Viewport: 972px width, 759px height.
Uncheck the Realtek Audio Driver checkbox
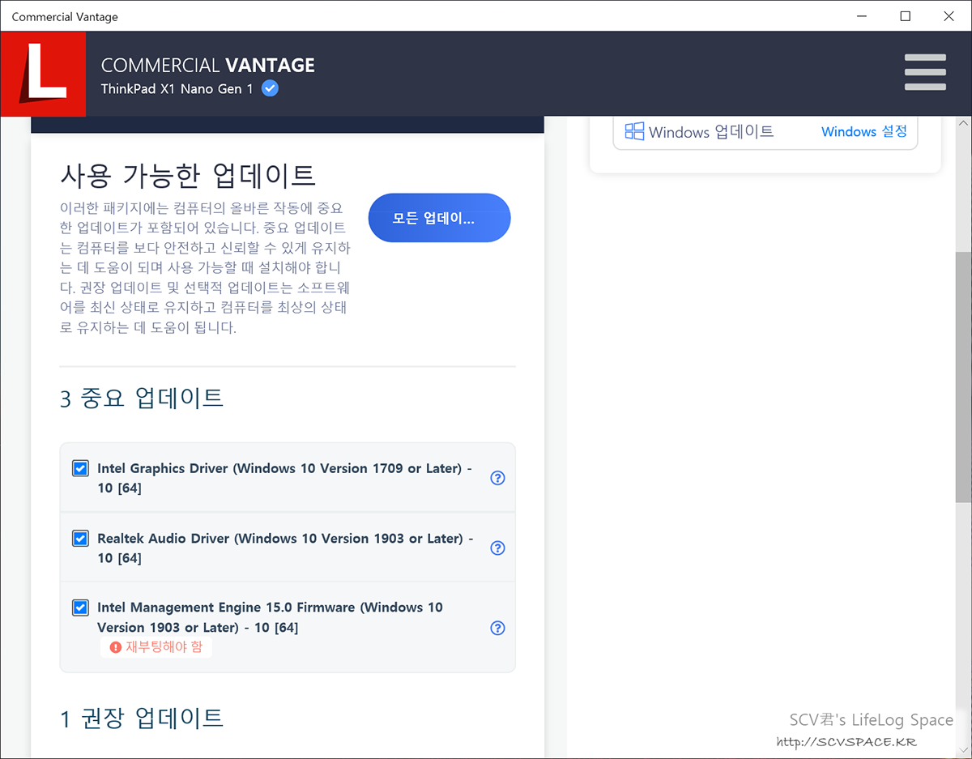point(80,538)
